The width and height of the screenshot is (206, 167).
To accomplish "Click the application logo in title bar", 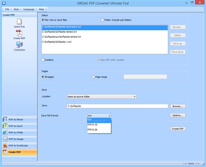I will tap(4, 3).
